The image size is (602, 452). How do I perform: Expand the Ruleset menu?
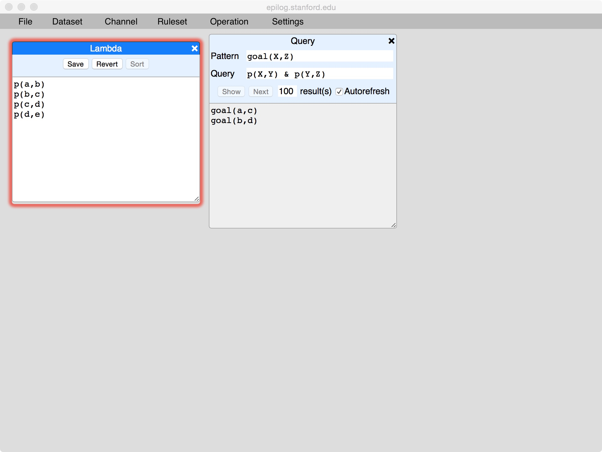click(172, 22)
